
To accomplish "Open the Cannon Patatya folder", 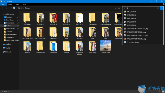I will point(105,19).
